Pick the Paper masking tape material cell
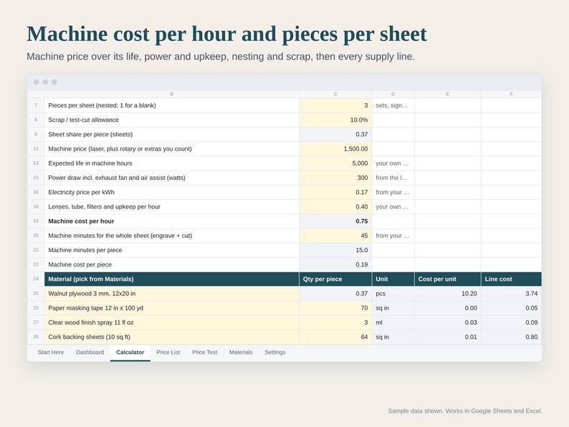 [172, 308]
